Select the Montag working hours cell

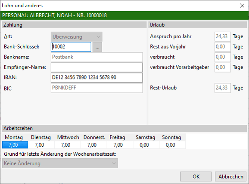[x=15, y=145]
